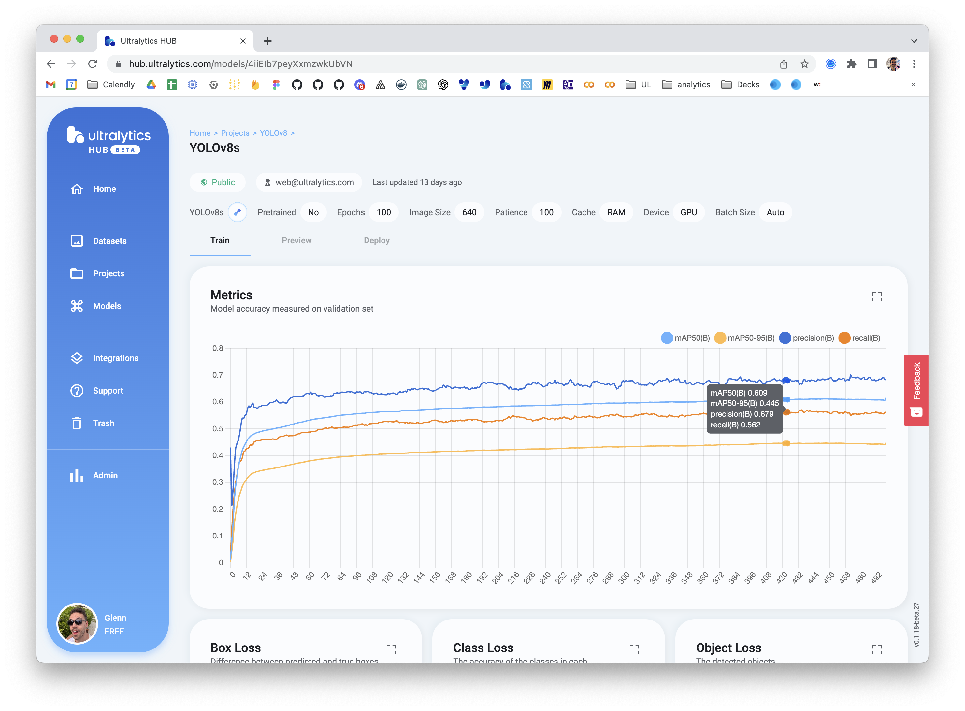
Task: Expand the Metrics chart to fullscreen
Action: point(876,297)
